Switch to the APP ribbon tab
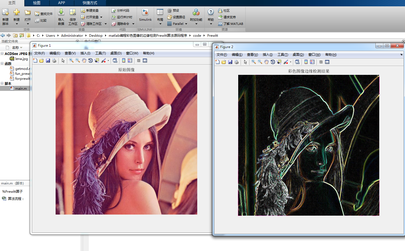This screenshot has height=251, width=405. pos(61,3)
